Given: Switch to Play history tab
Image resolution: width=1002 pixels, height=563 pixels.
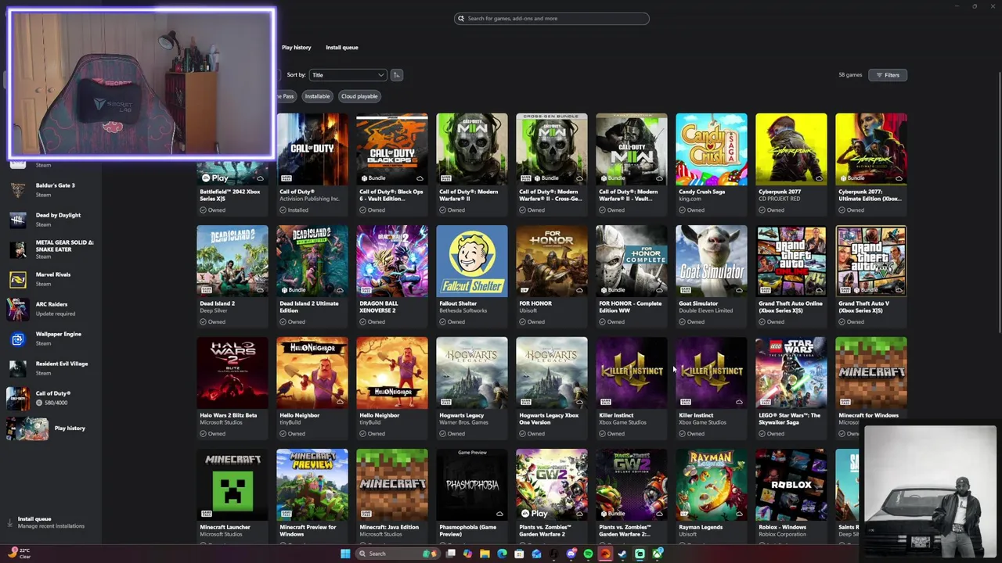Looking at the screenshot, I should click(x=296, y=48).
